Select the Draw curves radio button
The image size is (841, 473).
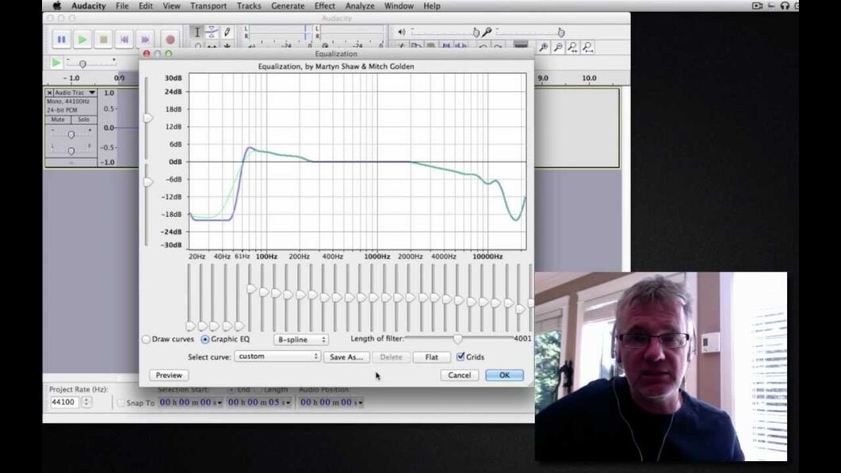click(145, 338)
